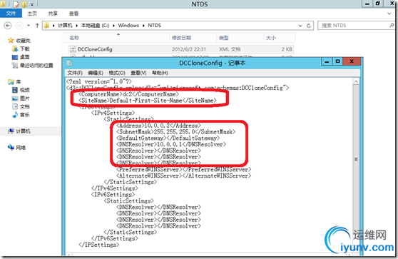This screenshot has height=259, width=398.
Task: Switch to the 共享 ribbon tab
Action: (x=53, y=14)
